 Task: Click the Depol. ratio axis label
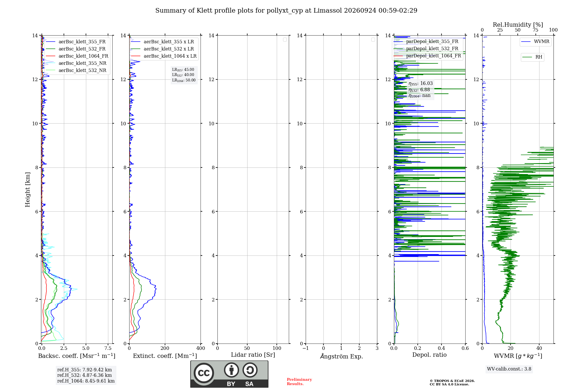pos(429,355)
